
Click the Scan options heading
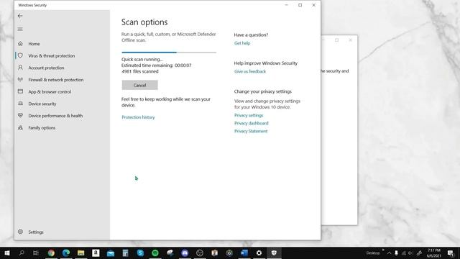(144, 22)
